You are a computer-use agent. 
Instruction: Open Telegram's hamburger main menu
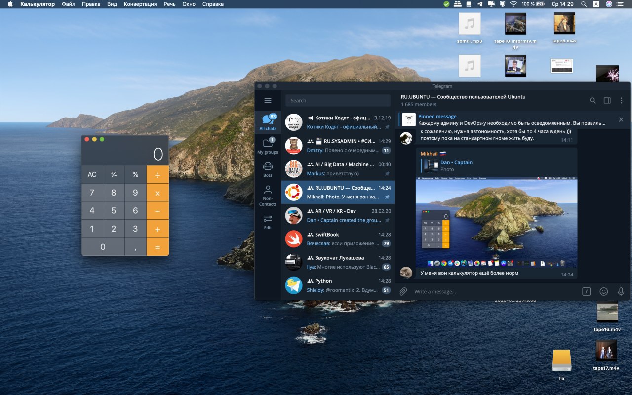268,100
